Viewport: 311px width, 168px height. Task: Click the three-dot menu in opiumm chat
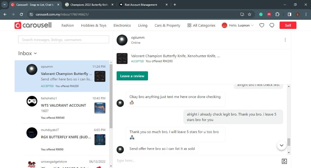click(x=285, y=40)
